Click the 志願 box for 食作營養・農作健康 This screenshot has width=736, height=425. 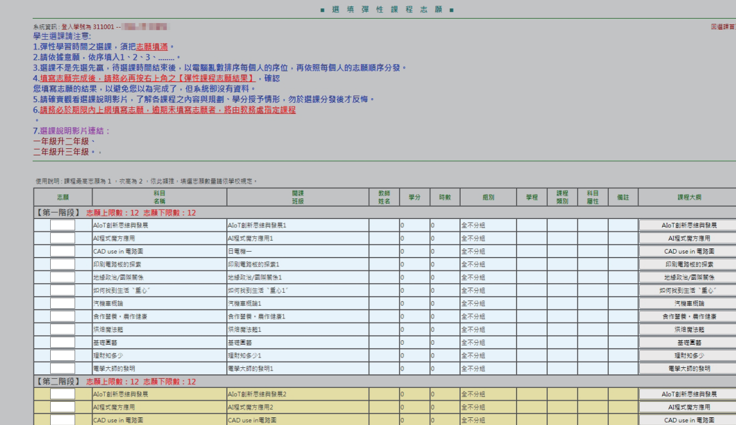coord(62,316)
